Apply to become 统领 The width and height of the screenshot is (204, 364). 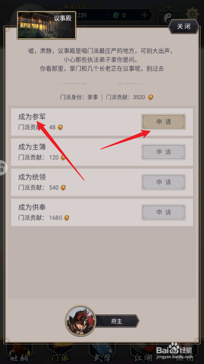(x=163, y=182)
